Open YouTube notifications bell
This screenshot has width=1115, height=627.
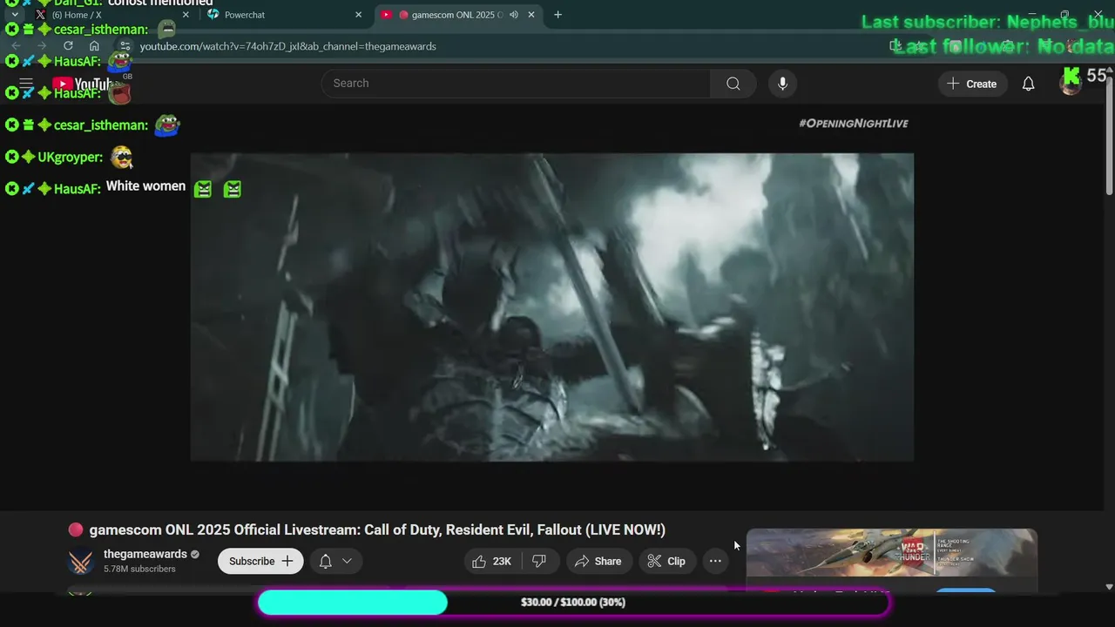(x=1028, y=84)
